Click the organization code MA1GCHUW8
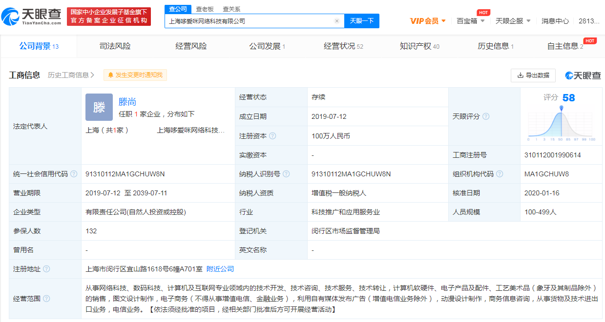 tap(546, 174)
